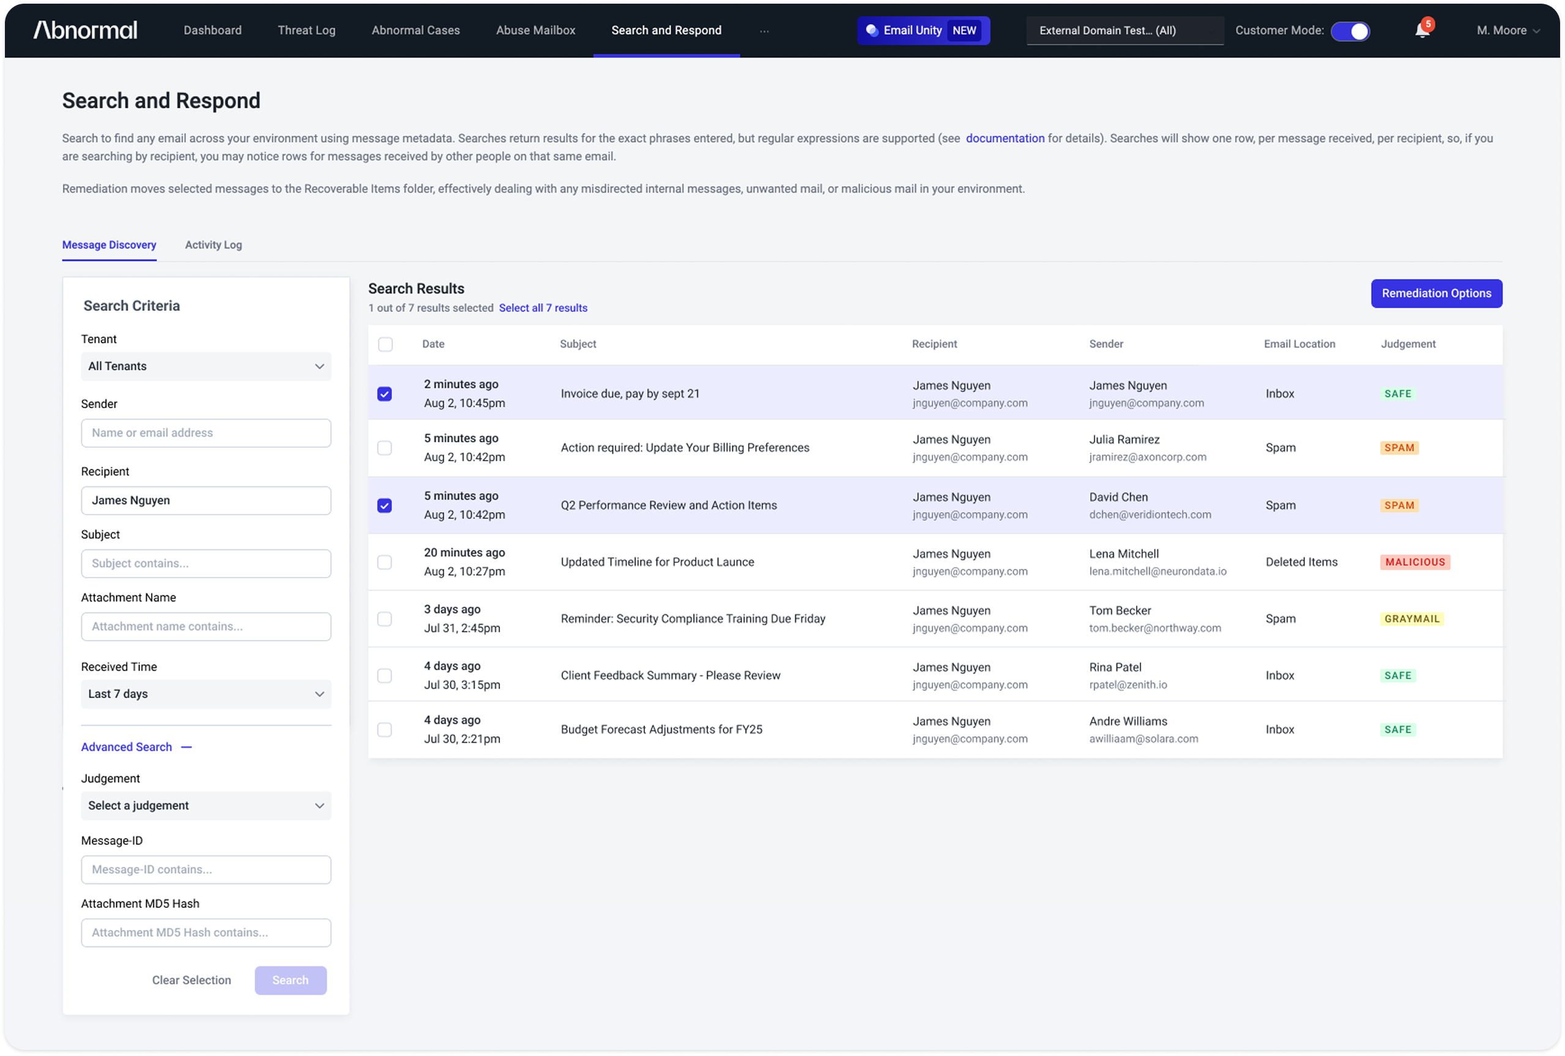Image resolution: width=1565 pixels, height=1056 pixels.
Task: Click the Recipient field containing James Nguyen
Action: (206, 501)
